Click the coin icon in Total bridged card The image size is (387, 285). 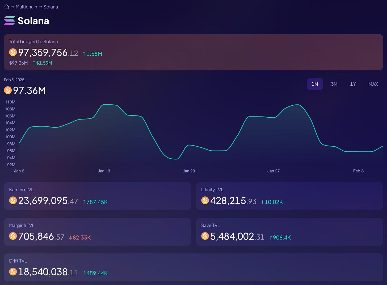(13, 52)
